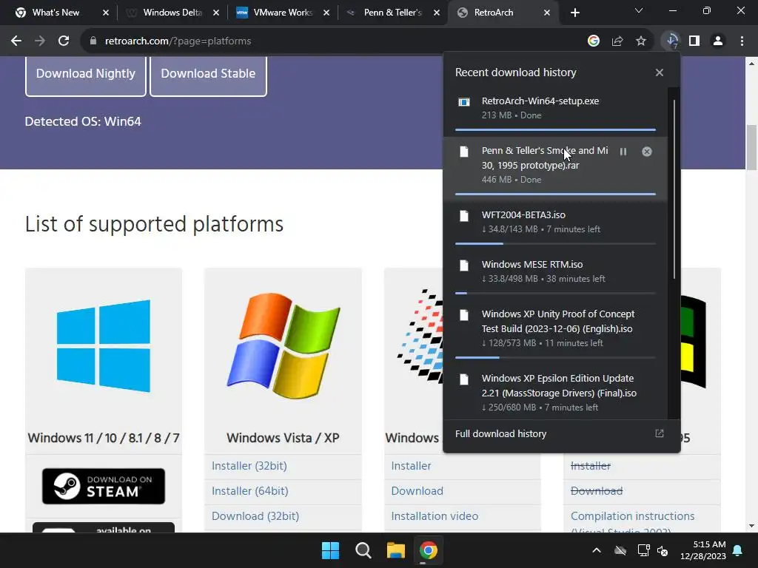Click WFT2004-BETA3.iso download progress bar
The width and height of the screenshot is (758, 568).
click(555, 243)
